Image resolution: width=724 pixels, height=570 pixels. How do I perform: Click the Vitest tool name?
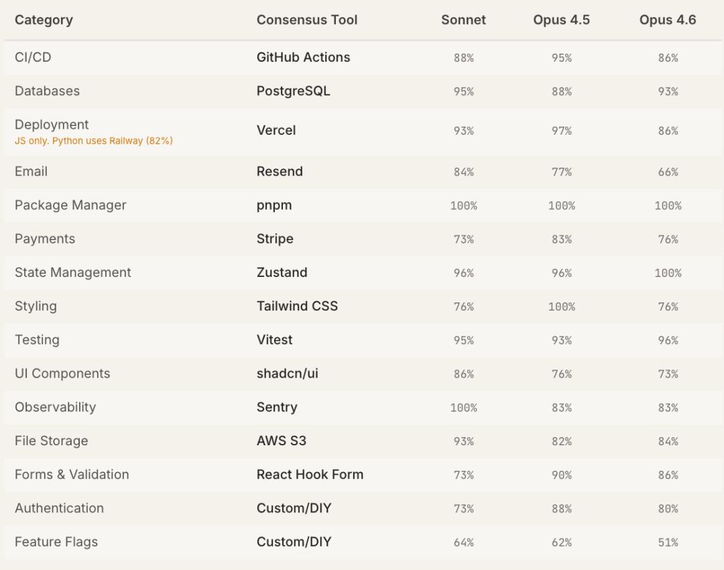point(274,340)
